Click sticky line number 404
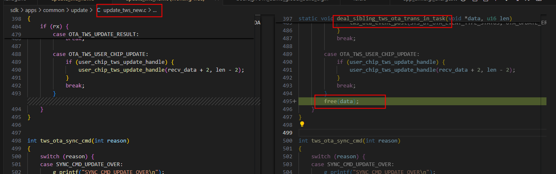The width and height of the screenshot is (556, 174). [x=17, y=27]
